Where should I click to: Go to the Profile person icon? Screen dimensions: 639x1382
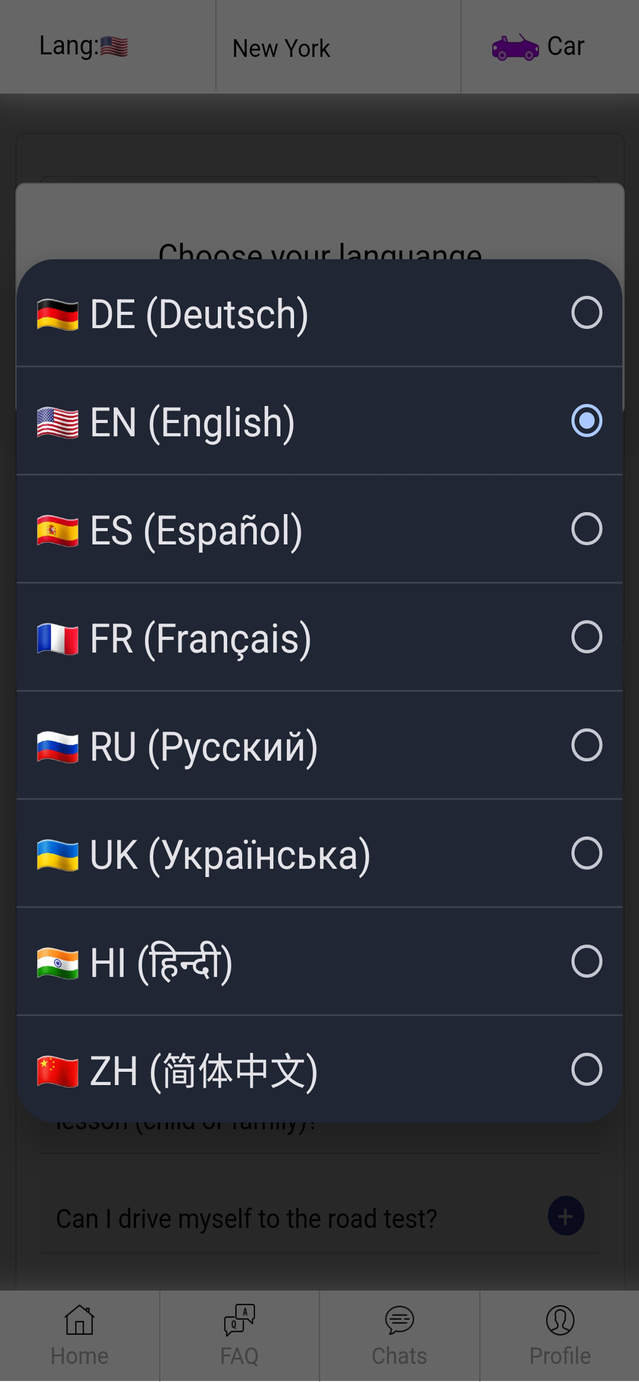[x=559, y=1320]
